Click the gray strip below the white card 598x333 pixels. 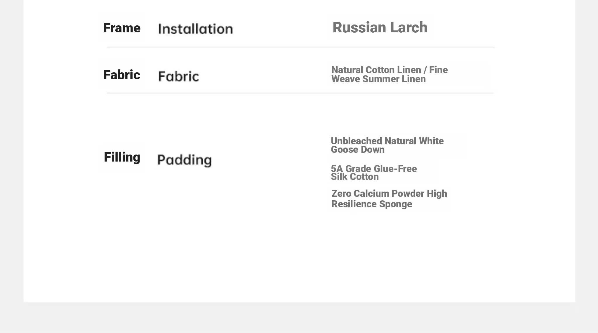pyautogui.click(x=299, y=318)
